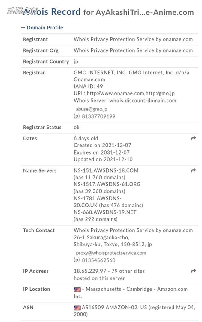Click the Registrant privacy service value
Screen dimensions: 202x322
133,39
